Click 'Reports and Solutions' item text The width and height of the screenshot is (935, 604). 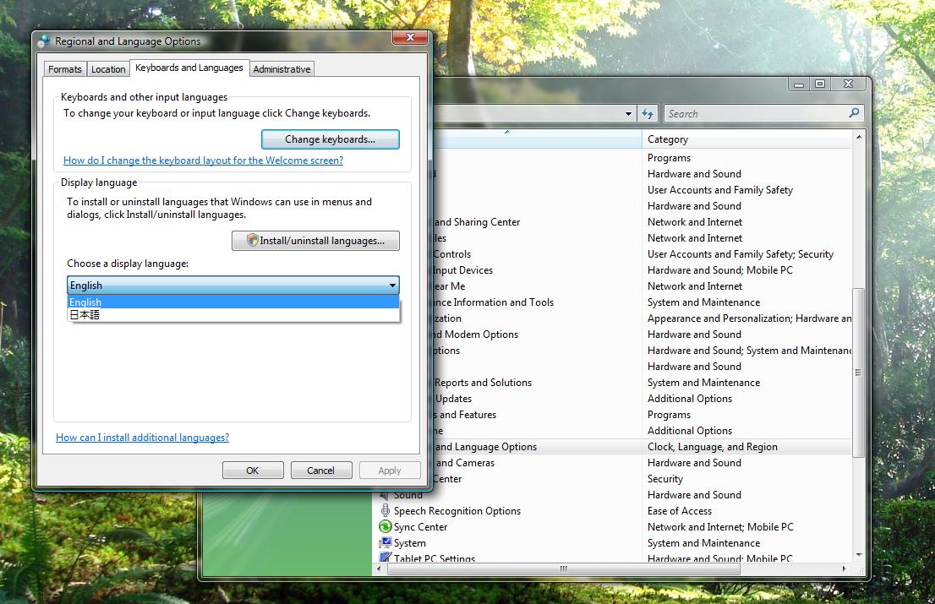pos(483,383)
